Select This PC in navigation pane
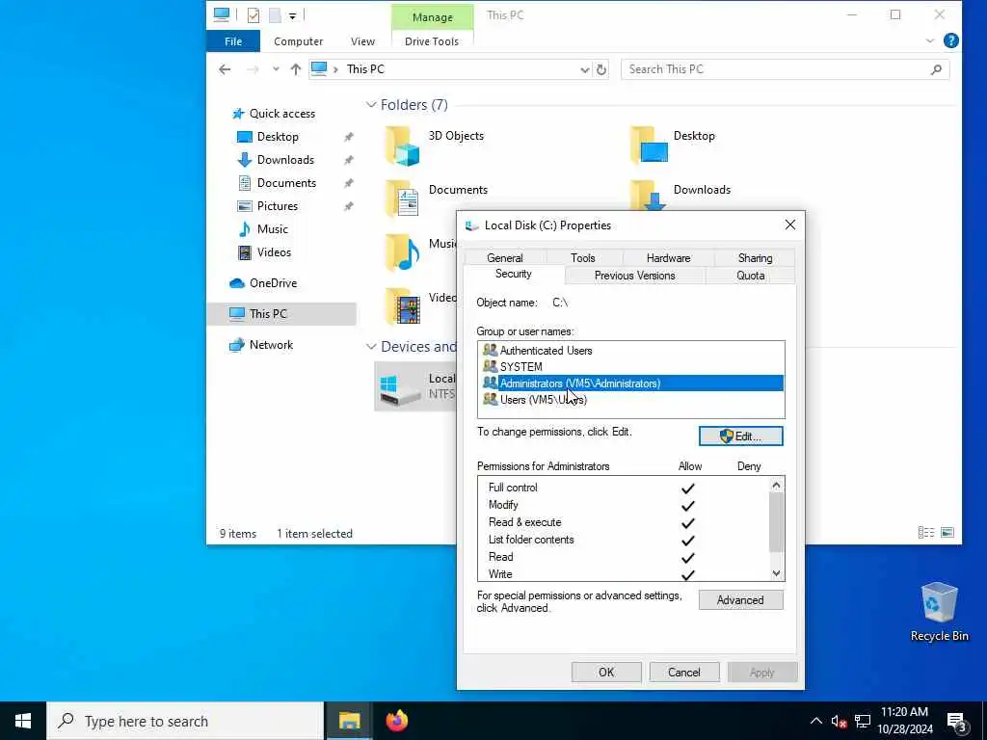The height and width of the screenshot is (740, 987). (281, 314)
